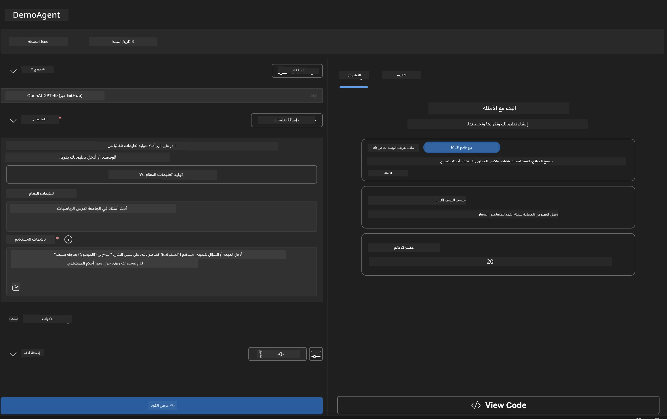Click the blue عرض الكود button
This screenshot has width=667, height=419.
(x=161, y=405)
